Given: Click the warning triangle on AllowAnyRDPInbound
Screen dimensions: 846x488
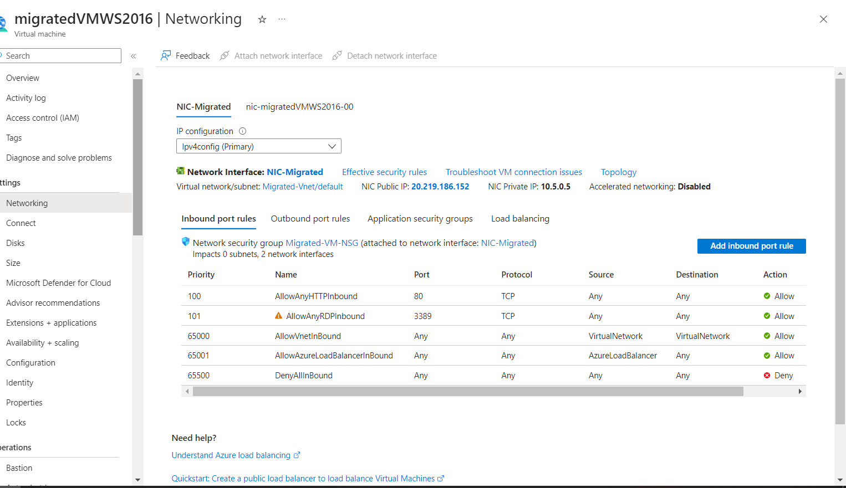Looking at the screenshot, I should click(x=279, y=316).
